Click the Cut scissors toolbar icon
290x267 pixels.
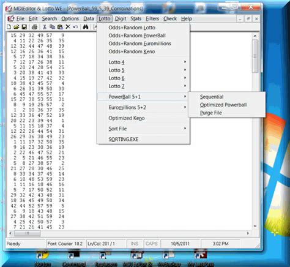tap(45, 27)
